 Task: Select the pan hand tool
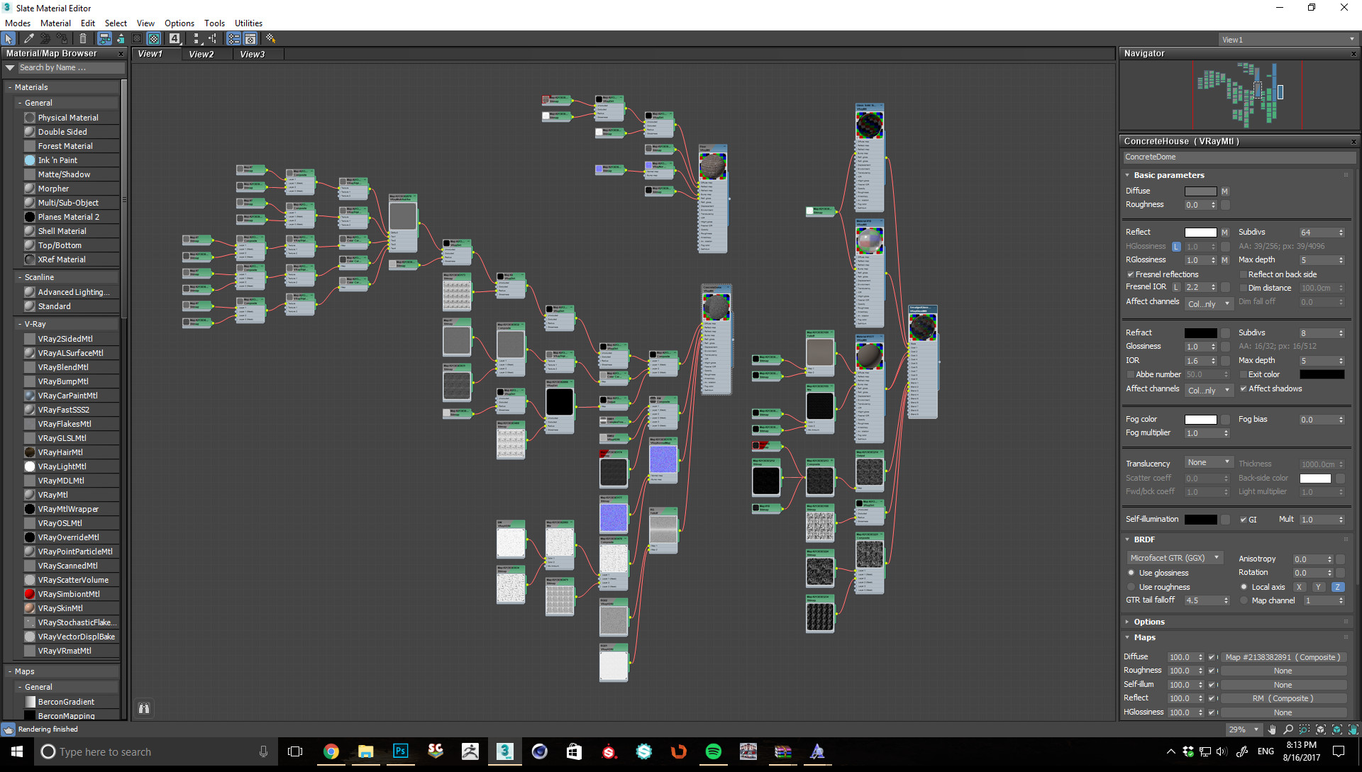(x=1272, y=729)
